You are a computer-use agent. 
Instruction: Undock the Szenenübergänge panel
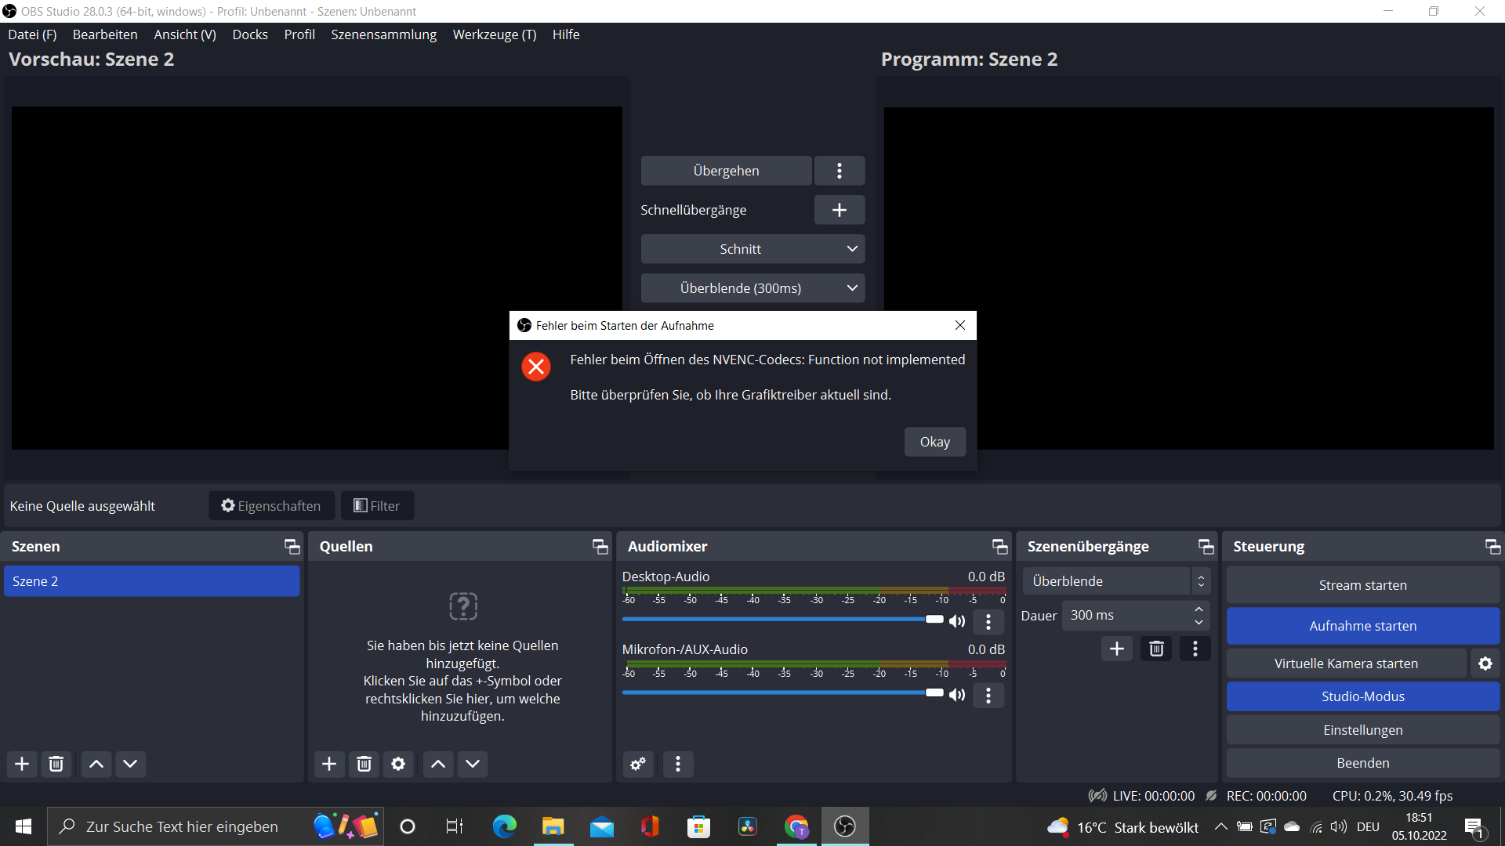click(x=1206, y=547)
